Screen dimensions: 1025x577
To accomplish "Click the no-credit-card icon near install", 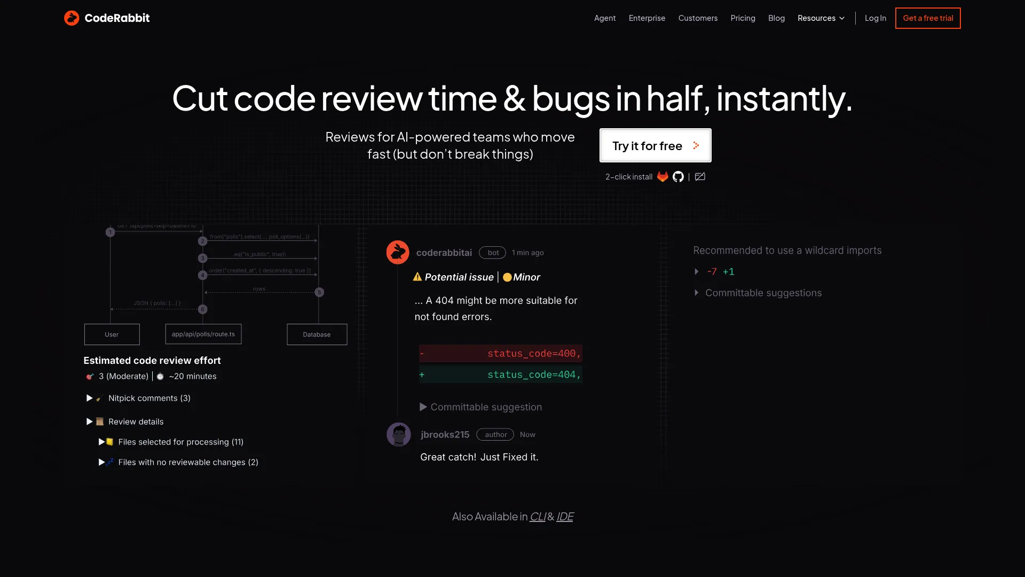I will coord(700,177).
